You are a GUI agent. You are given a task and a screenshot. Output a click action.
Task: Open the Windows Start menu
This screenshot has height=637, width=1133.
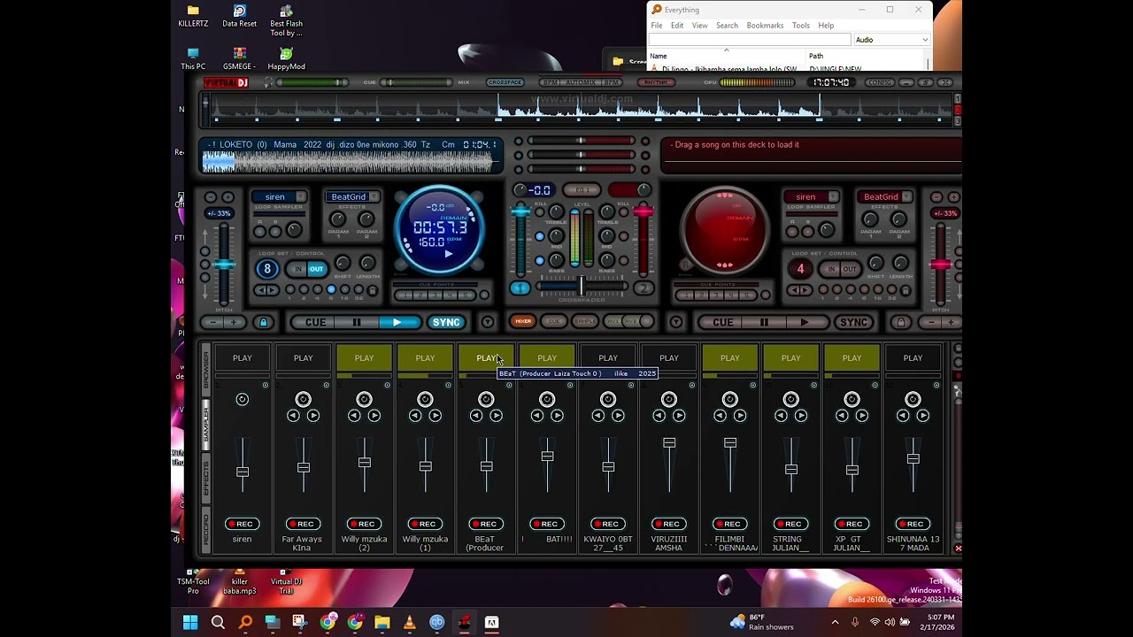[190, 623]
